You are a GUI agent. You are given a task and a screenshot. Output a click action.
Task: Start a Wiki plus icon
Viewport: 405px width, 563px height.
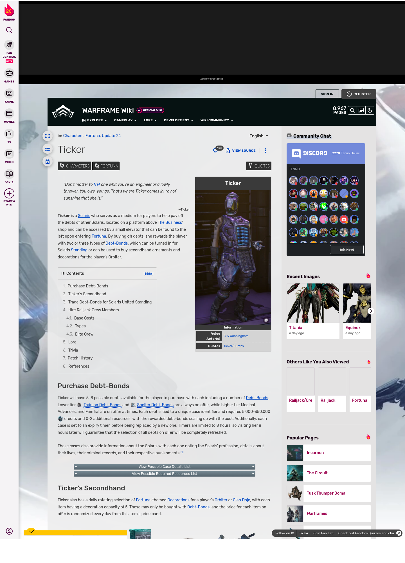[9, 193]
